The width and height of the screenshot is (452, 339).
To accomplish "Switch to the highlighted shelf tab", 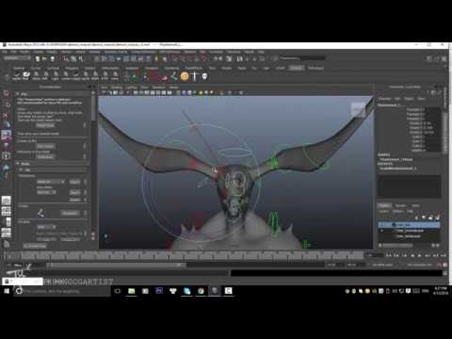I will [x=297, y=68].
